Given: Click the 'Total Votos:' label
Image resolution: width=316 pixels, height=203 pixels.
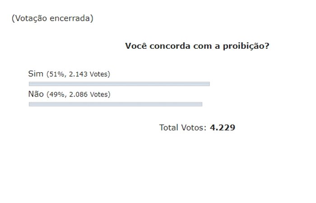Looking at the screenshot, I should click(x=183, y=128).
